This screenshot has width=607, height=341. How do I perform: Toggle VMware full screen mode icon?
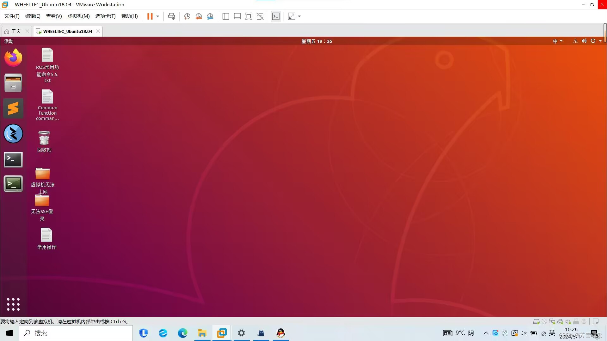point(248,16)
